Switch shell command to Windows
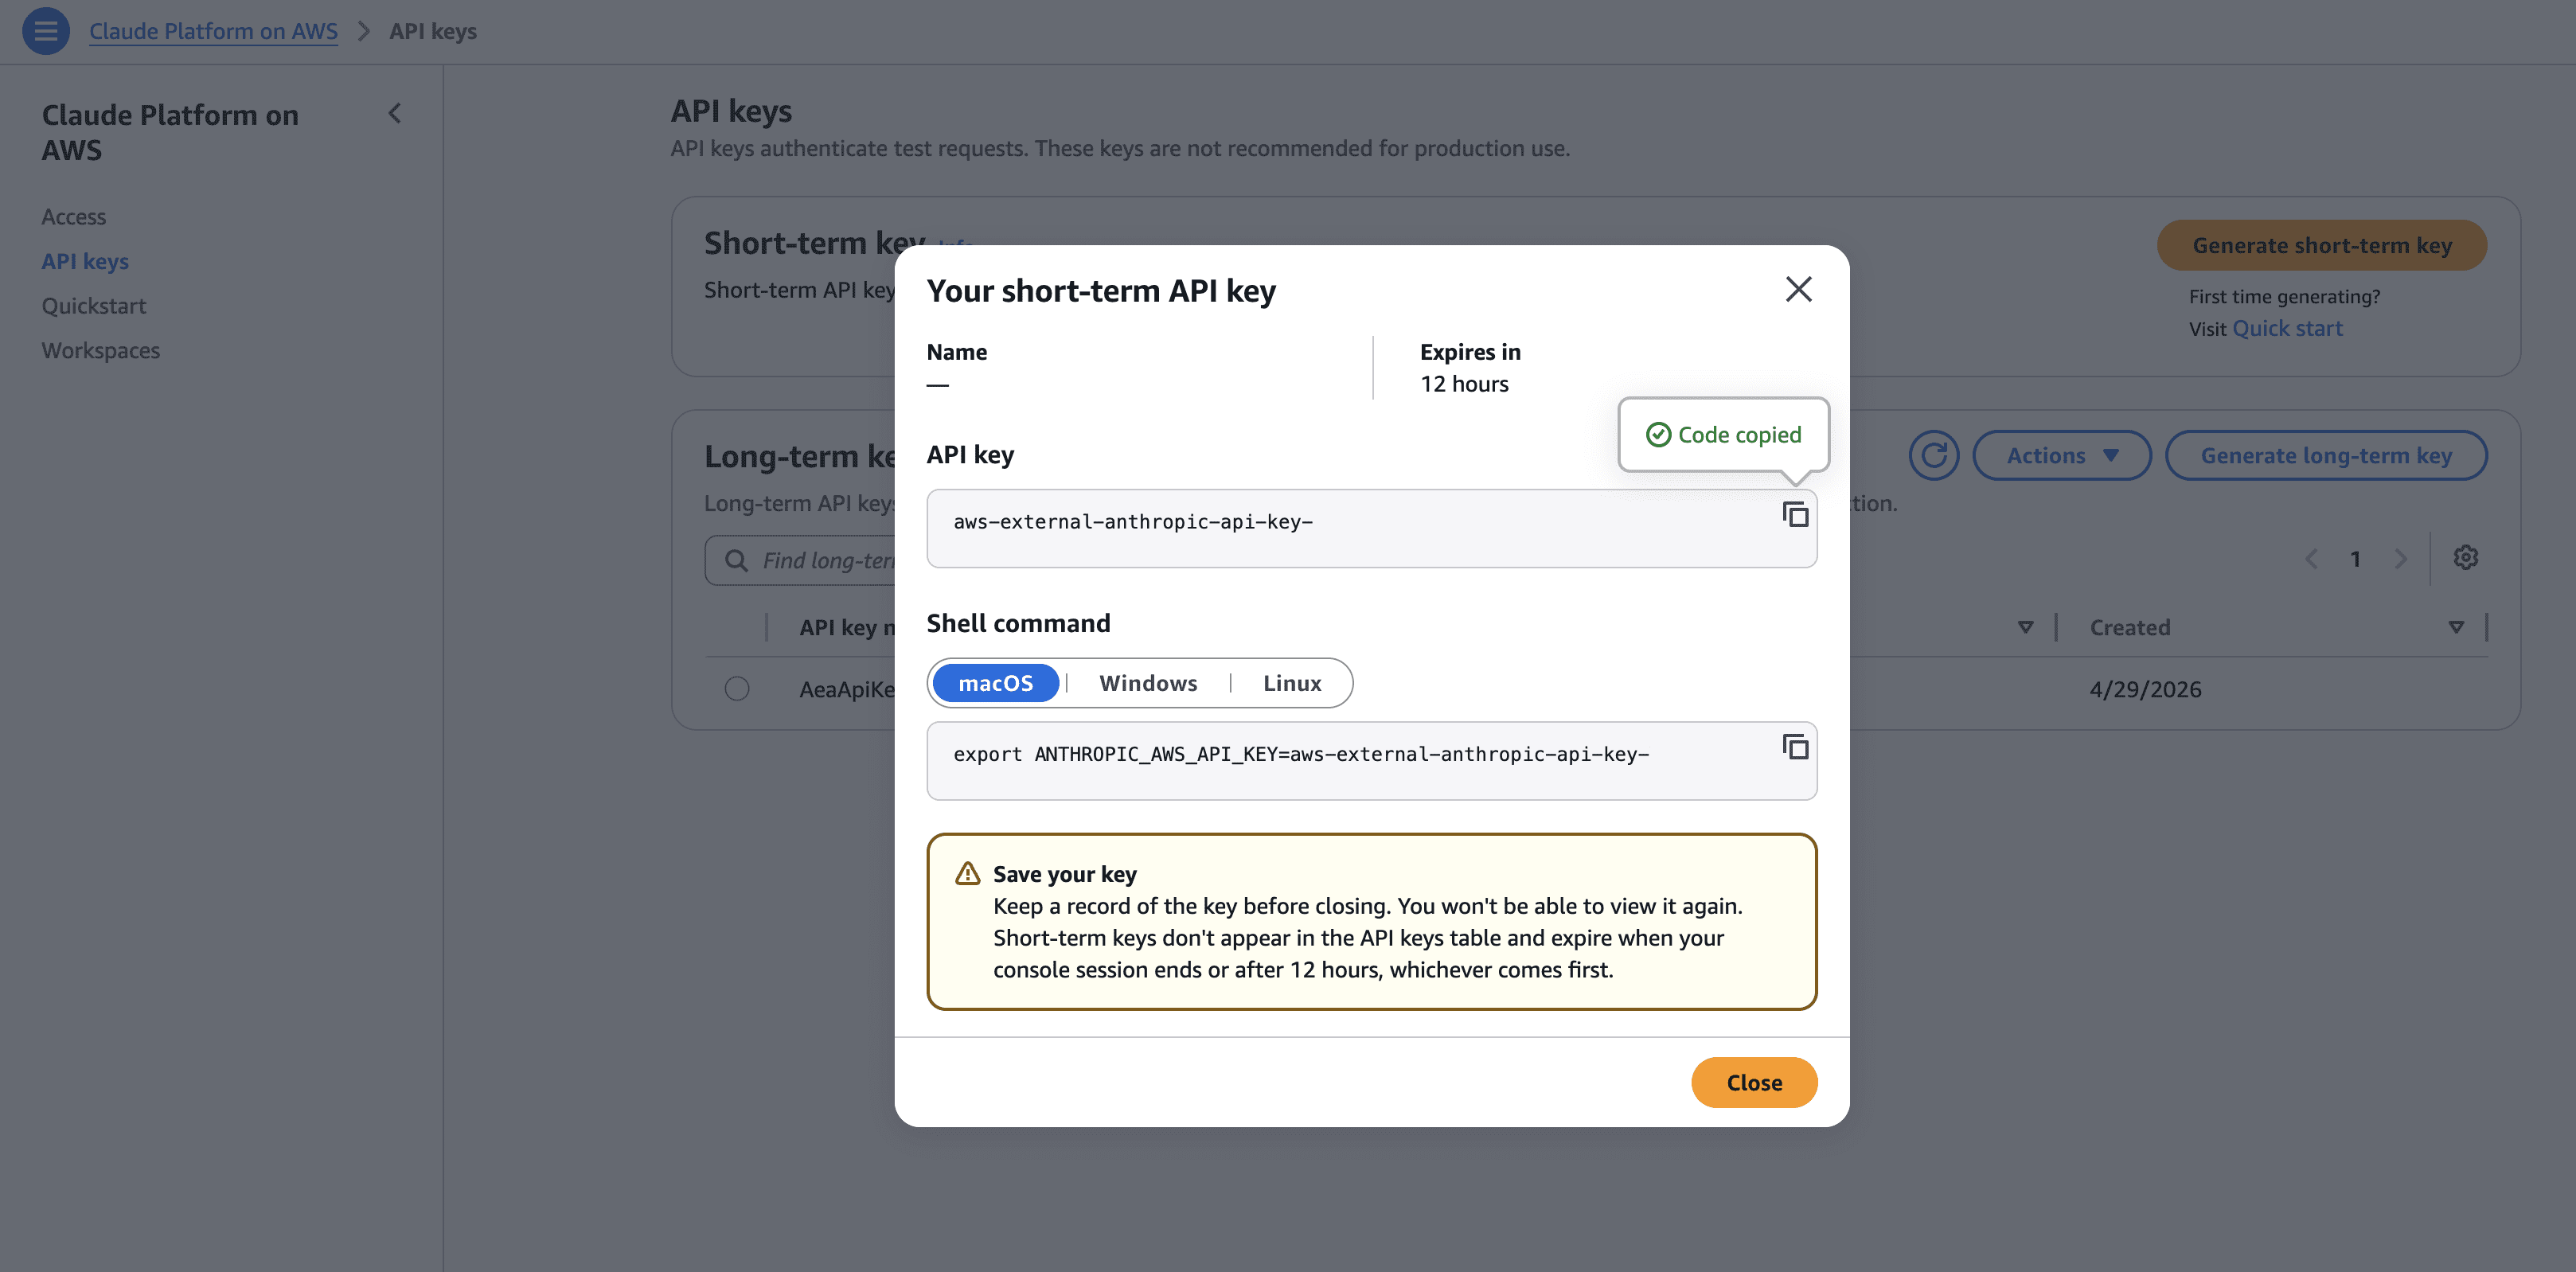Screen dimensions: 2576x1272 (1148, 683)
